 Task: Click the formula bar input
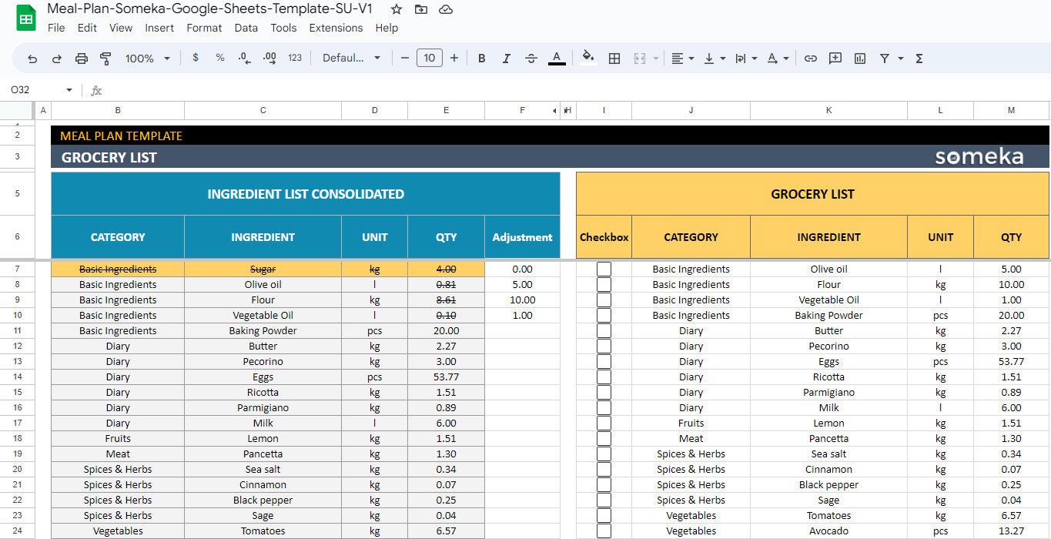(x=577, y=90)
